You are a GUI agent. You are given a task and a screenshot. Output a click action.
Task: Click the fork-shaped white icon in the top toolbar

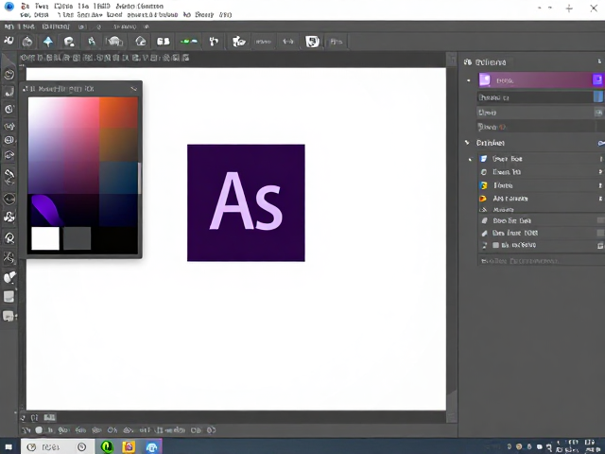(214, 42)
